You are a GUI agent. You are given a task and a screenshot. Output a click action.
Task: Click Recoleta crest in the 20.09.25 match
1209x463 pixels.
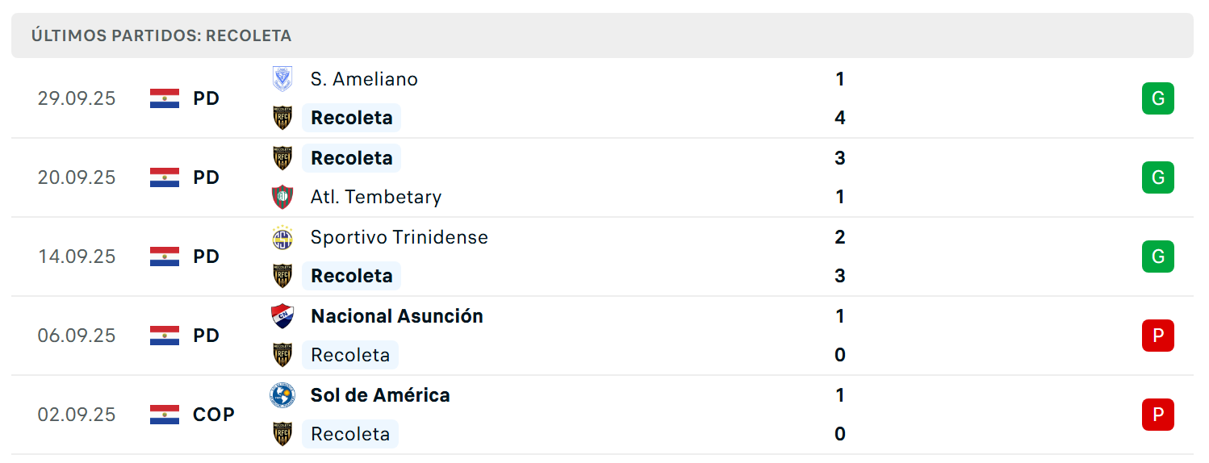(x=282, y=158)
